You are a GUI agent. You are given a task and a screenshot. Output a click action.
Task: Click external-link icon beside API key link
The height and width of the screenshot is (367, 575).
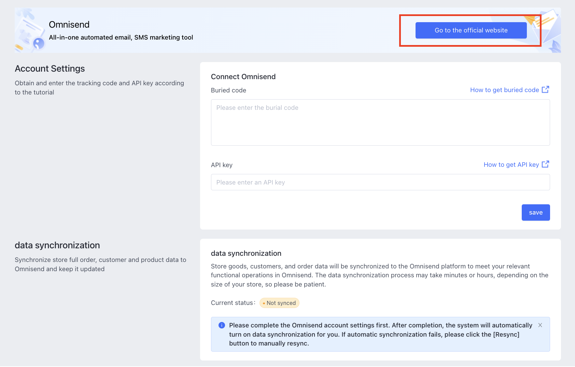(x=545, y=164)
